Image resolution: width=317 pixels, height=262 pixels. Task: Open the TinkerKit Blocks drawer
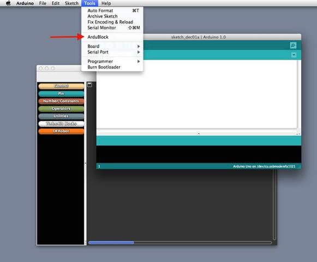point(61,123)
